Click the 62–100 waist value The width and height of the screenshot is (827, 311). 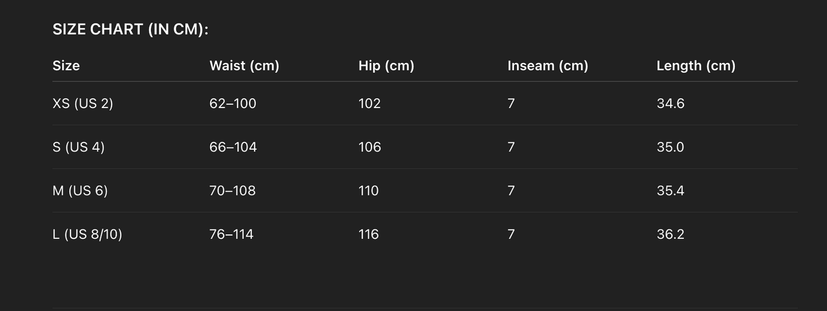(233, 103)
